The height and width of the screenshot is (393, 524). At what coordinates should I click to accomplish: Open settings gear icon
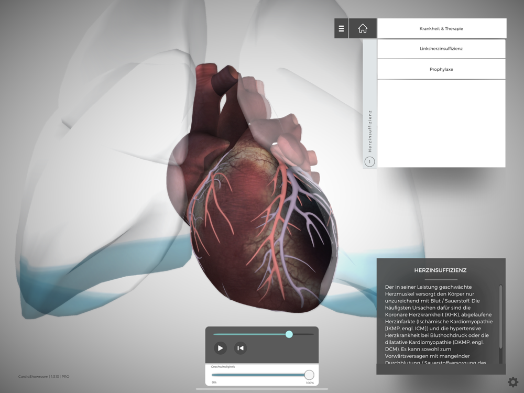point(512,382)
